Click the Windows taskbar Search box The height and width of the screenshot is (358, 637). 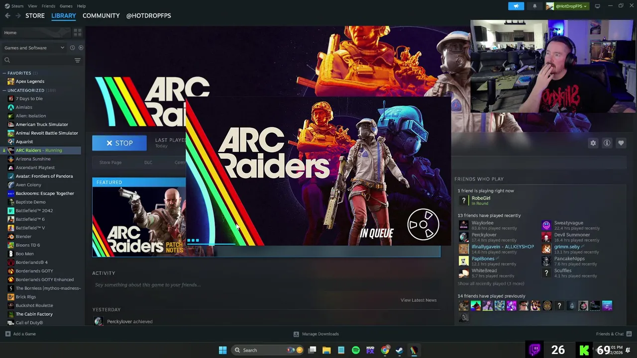click(x=268, y=350)
